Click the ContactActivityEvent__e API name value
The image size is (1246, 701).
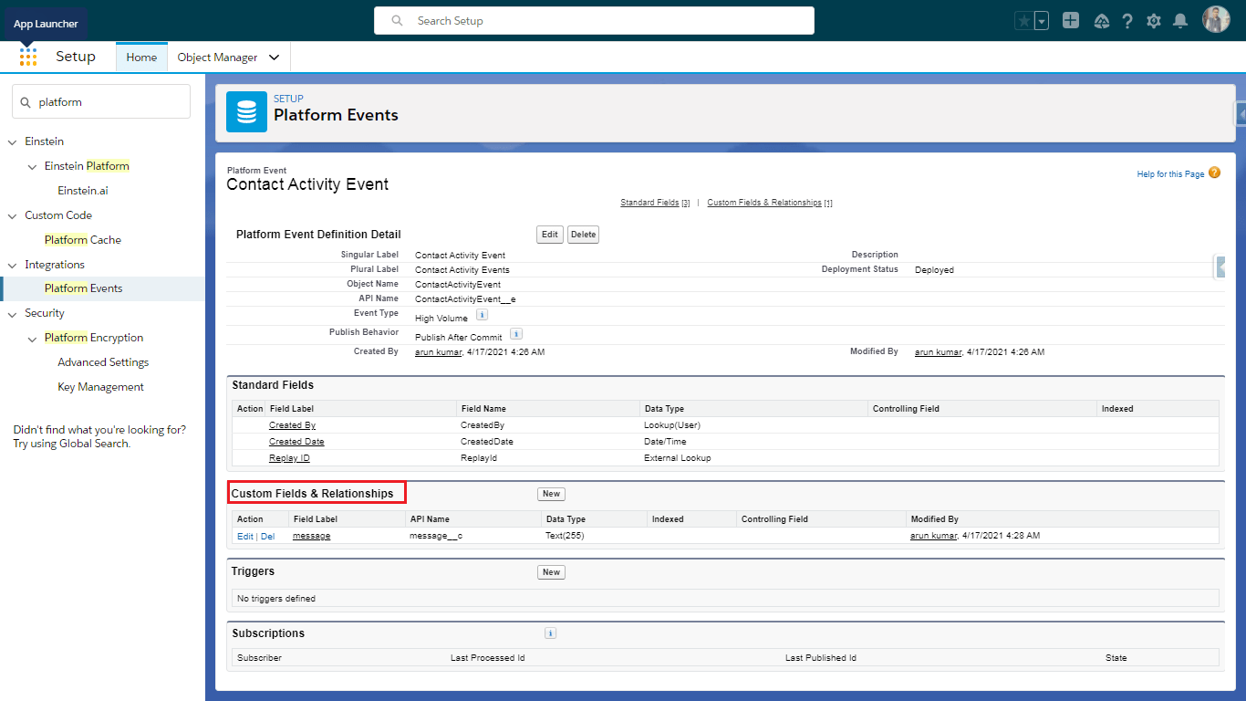465,298
